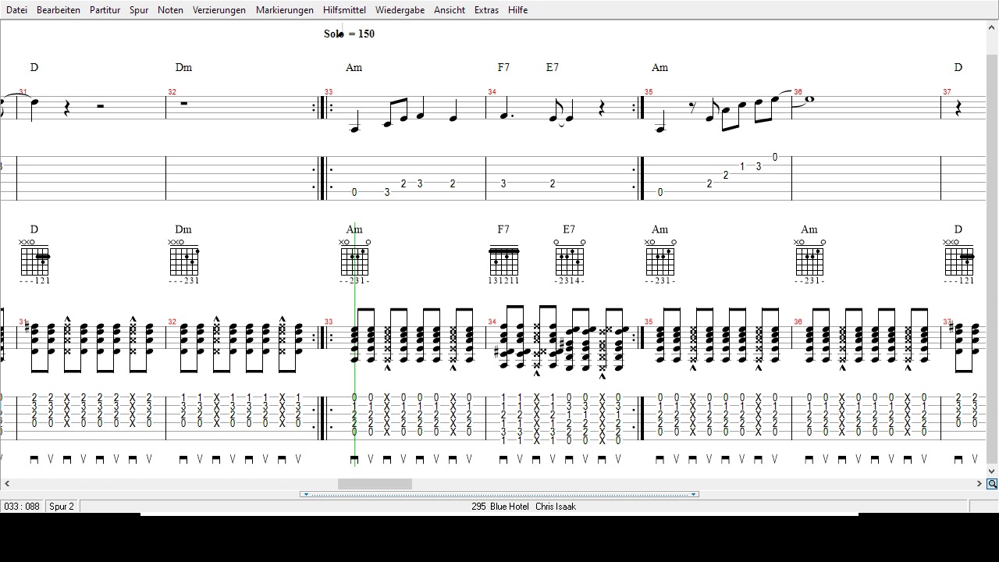This screenshot has width=999, height=562.
Task: Click the right handle of the range slider
Action: [x=694, y=494]
